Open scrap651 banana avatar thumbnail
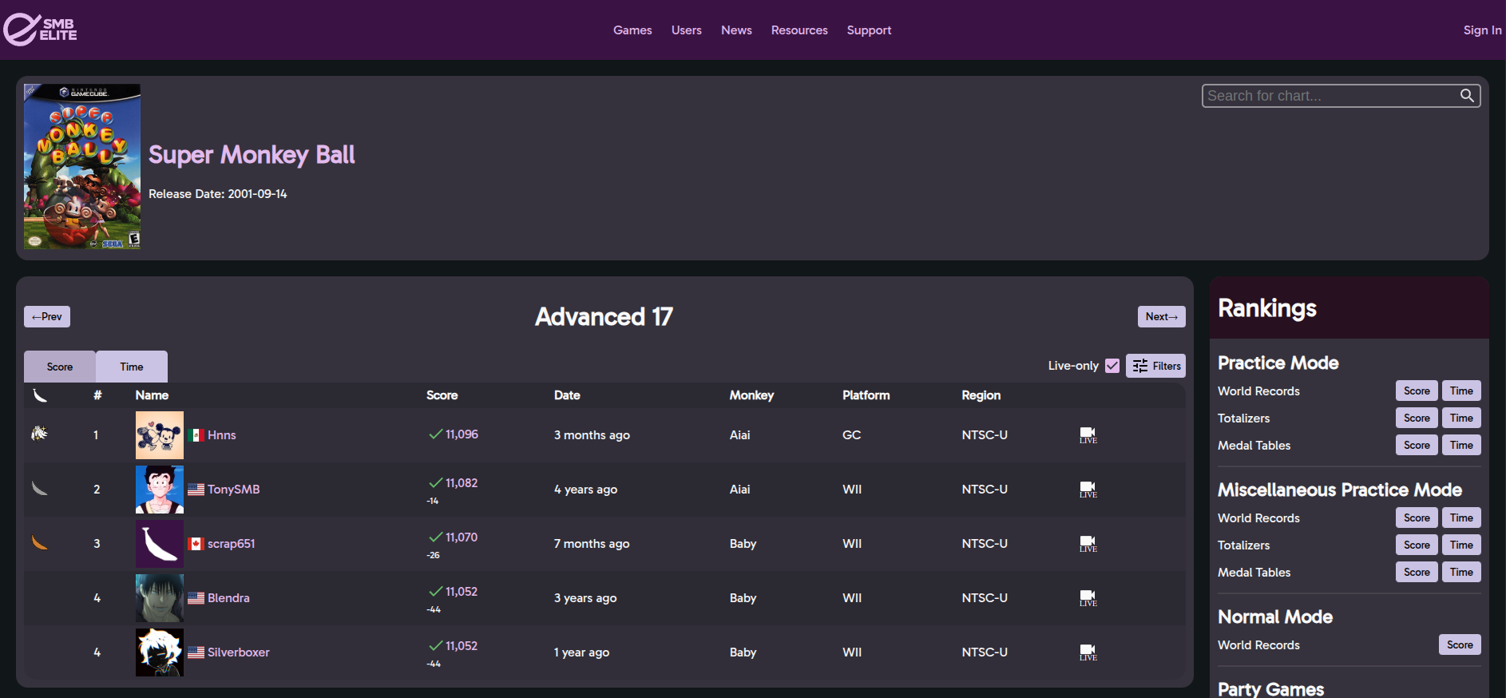Image resolution: width=1506 pixels, height=698 pixels. coord(160,544)
